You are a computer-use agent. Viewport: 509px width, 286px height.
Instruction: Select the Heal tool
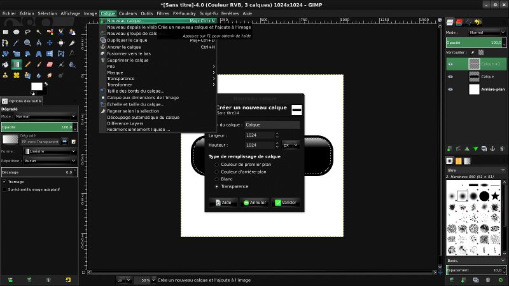[17, 75]
